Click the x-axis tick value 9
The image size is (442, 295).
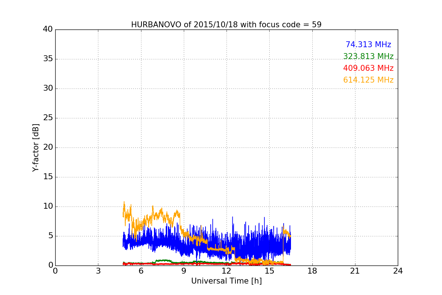pyautogui.click(x=184, y=271)
